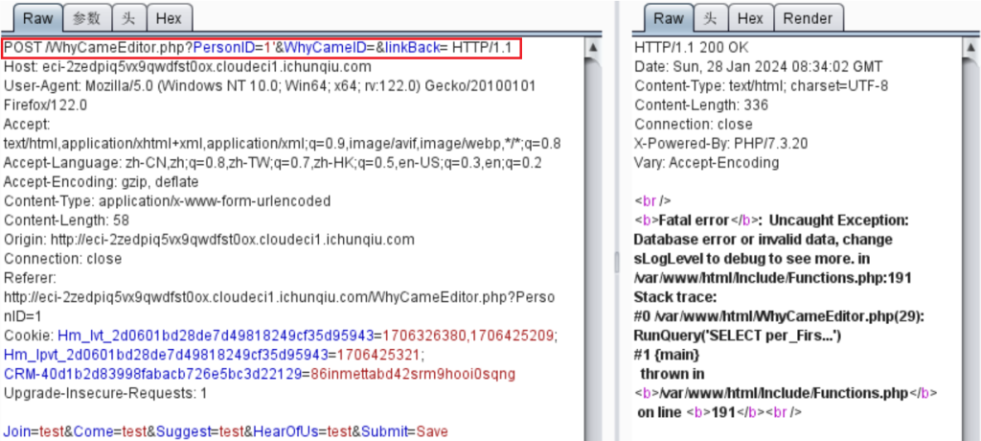Screen dimensions: 981x441
Task: Click the request pane scroll-up arrow
Action: [593, 47]
